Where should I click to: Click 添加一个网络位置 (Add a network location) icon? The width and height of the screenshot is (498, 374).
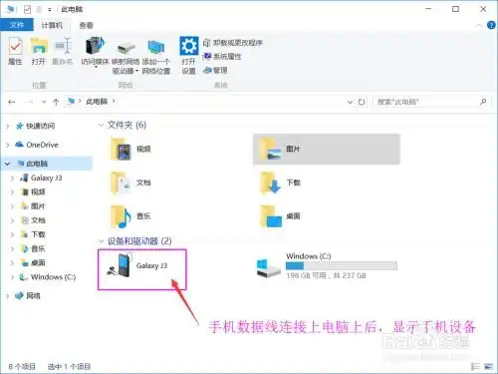click(x=156, y=57)
